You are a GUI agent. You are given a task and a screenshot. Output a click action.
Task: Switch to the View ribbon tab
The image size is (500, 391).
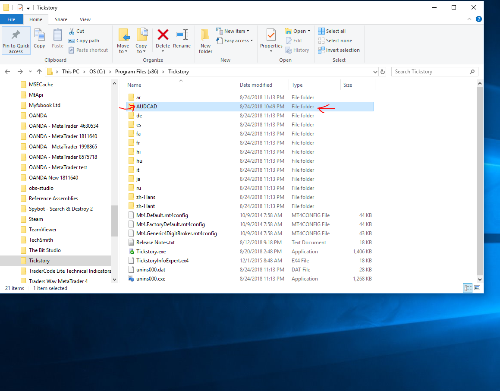[85, 19]
